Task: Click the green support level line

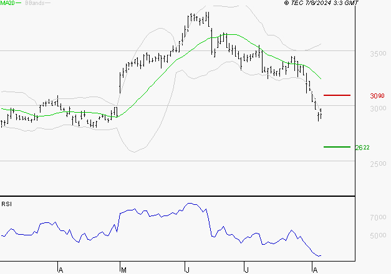Action: pyautogui.click(x=337, y=147)
